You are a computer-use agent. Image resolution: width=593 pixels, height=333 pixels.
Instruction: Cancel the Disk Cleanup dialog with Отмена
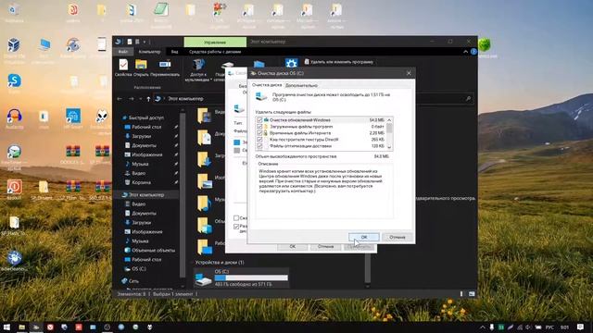[397, 237]
